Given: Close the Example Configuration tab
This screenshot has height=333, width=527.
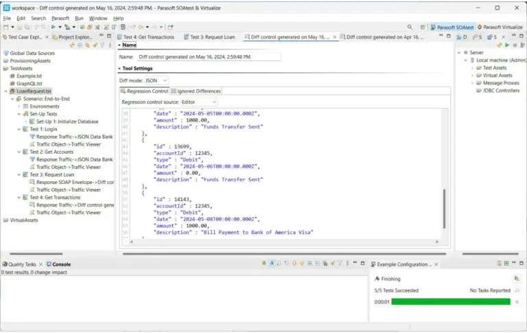Looking at the screenshot, I should click(x=436, y=264).
